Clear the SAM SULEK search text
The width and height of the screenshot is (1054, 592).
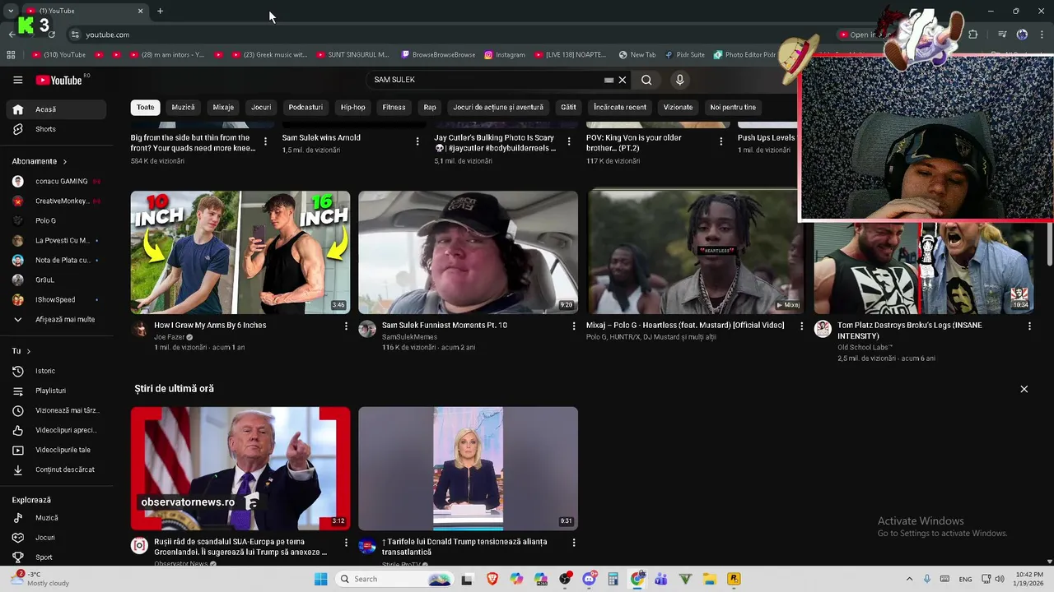click(623, 80)
